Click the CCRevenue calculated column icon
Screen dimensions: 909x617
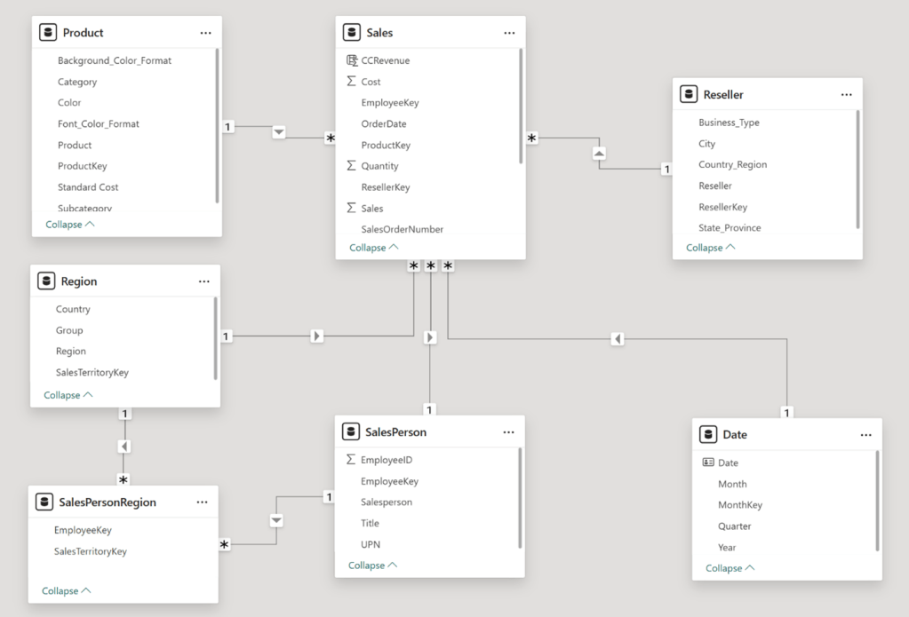(351, 60)
